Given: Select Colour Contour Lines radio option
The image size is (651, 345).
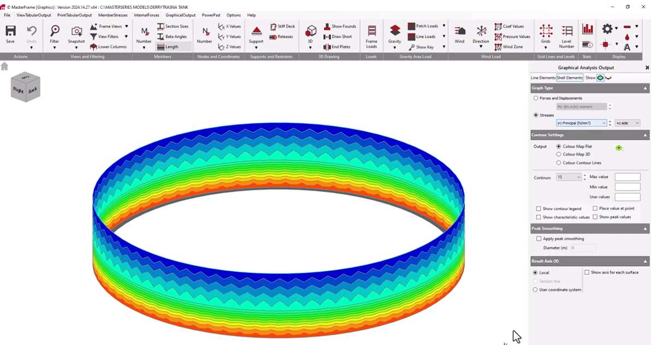Looking at the screenshot, I should click(558, 163).
